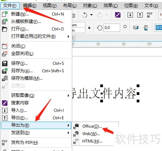Click the close document icon beside 关闭
The width and height of the screenshot is (162, 151).
pyautogui.click(x=5, y=46)
